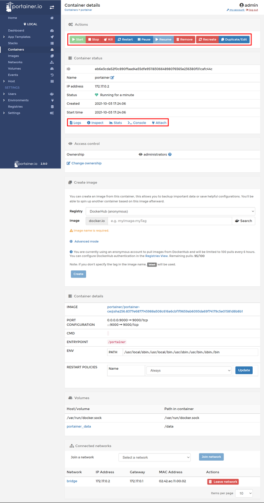This screenshot has height=503, width=264.
Task: Click the Host grid icon in sidebar
Action: [52, 81]
